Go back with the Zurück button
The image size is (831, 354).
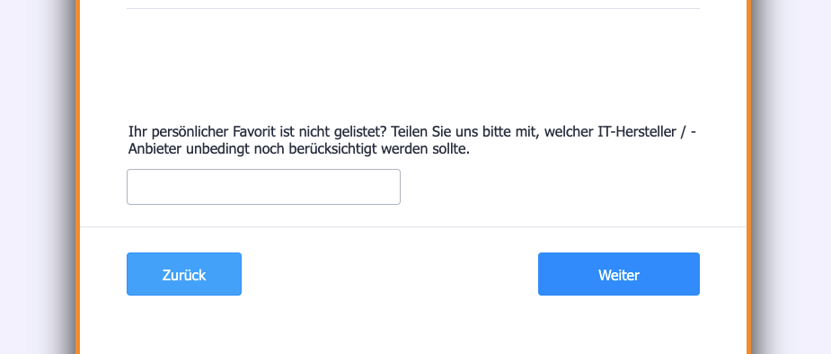(184, 274)
